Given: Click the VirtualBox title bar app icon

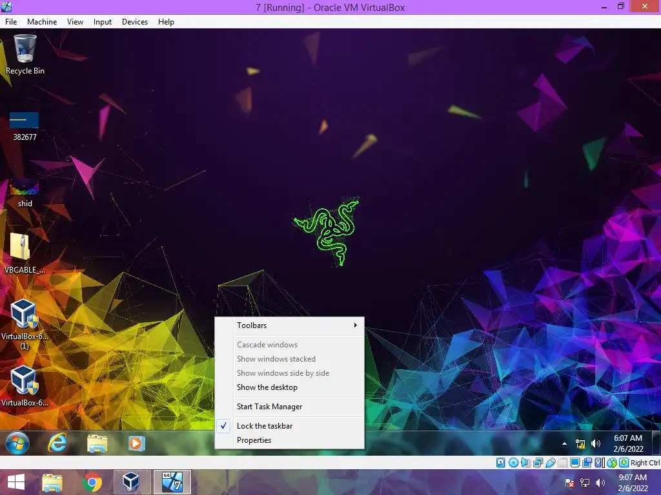Looking at the screenshot, I should click(x=6, y=6).
